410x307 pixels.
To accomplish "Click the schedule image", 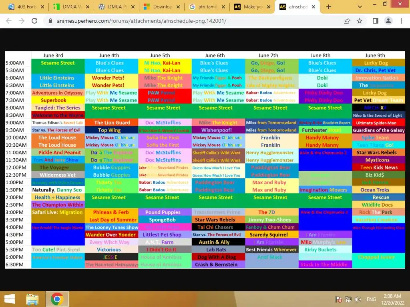I will click(205, 159).
